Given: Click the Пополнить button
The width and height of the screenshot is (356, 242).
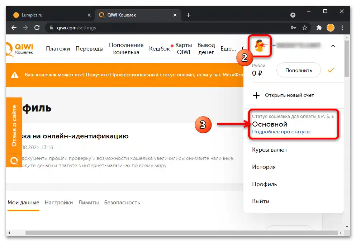Looking at the screenshot, I should point(299,70).
